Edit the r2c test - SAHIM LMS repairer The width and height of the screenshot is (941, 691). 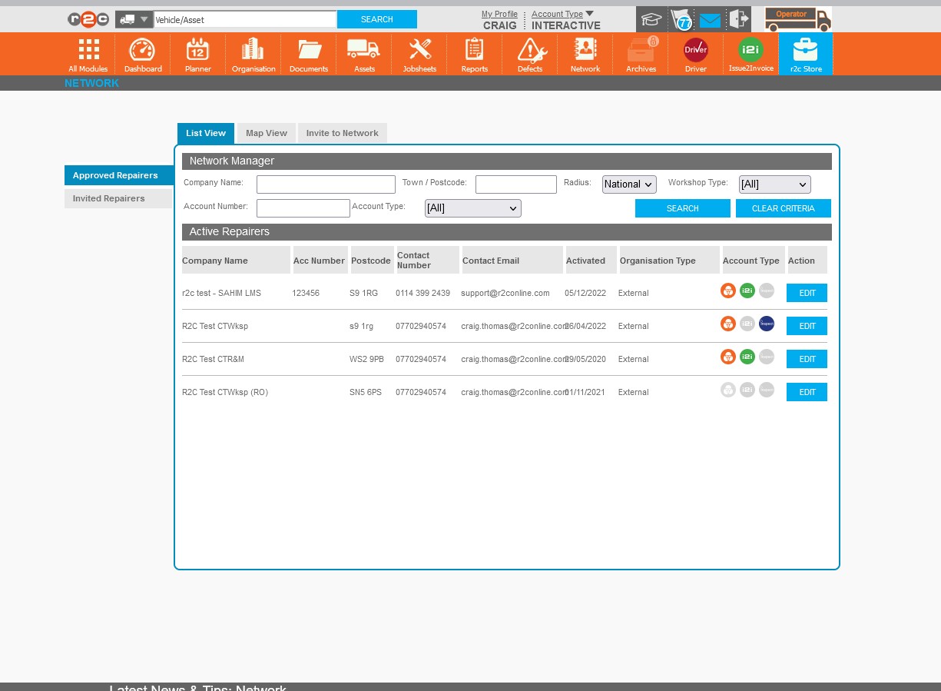(807, 293)
